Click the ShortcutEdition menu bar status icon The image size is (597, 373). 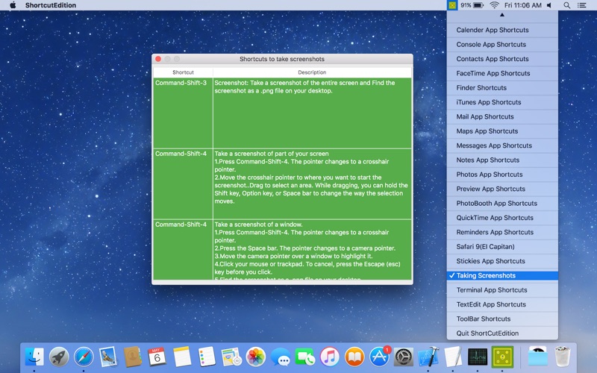452,5
